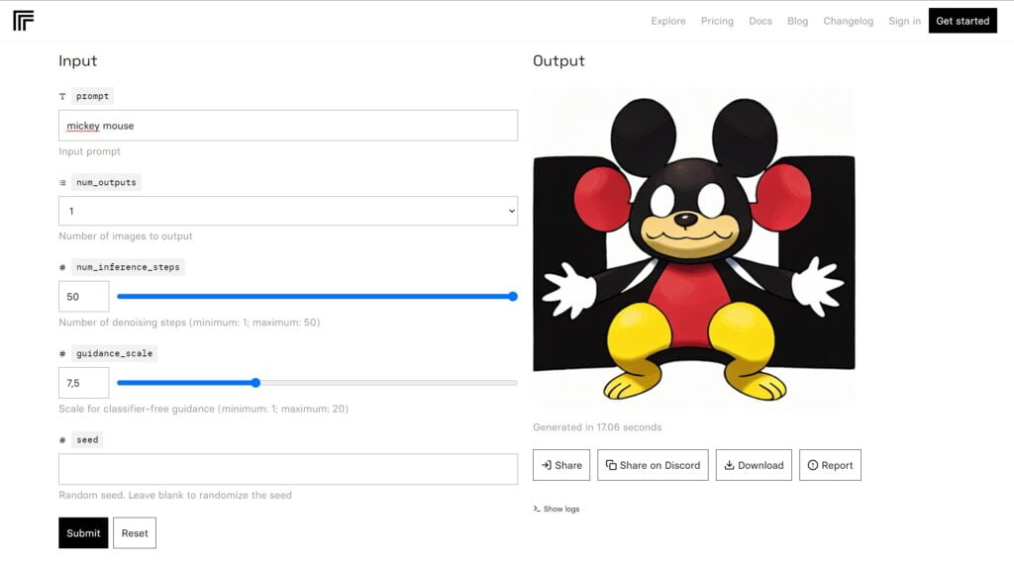Expand Show logs
Image resolution: width=1014 pixels, height=561 pixels.
pyautogui.click(x=557, y=509)
